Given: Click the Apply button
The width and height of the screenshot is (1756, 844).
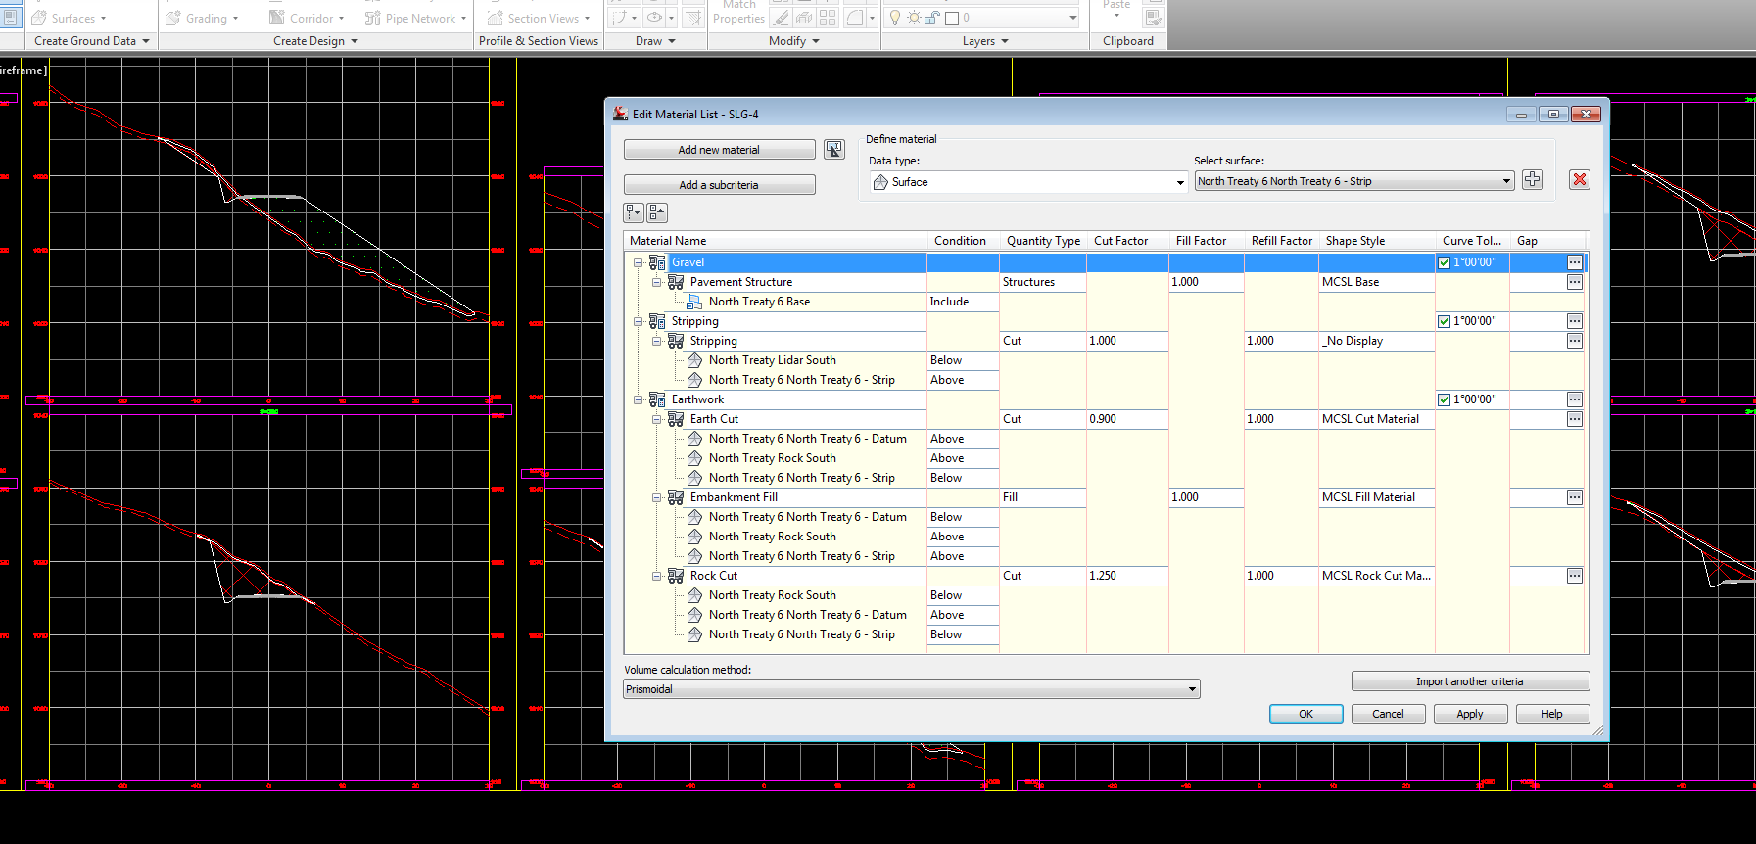Looking at the screenshot, I should (x=1470, y=714).
